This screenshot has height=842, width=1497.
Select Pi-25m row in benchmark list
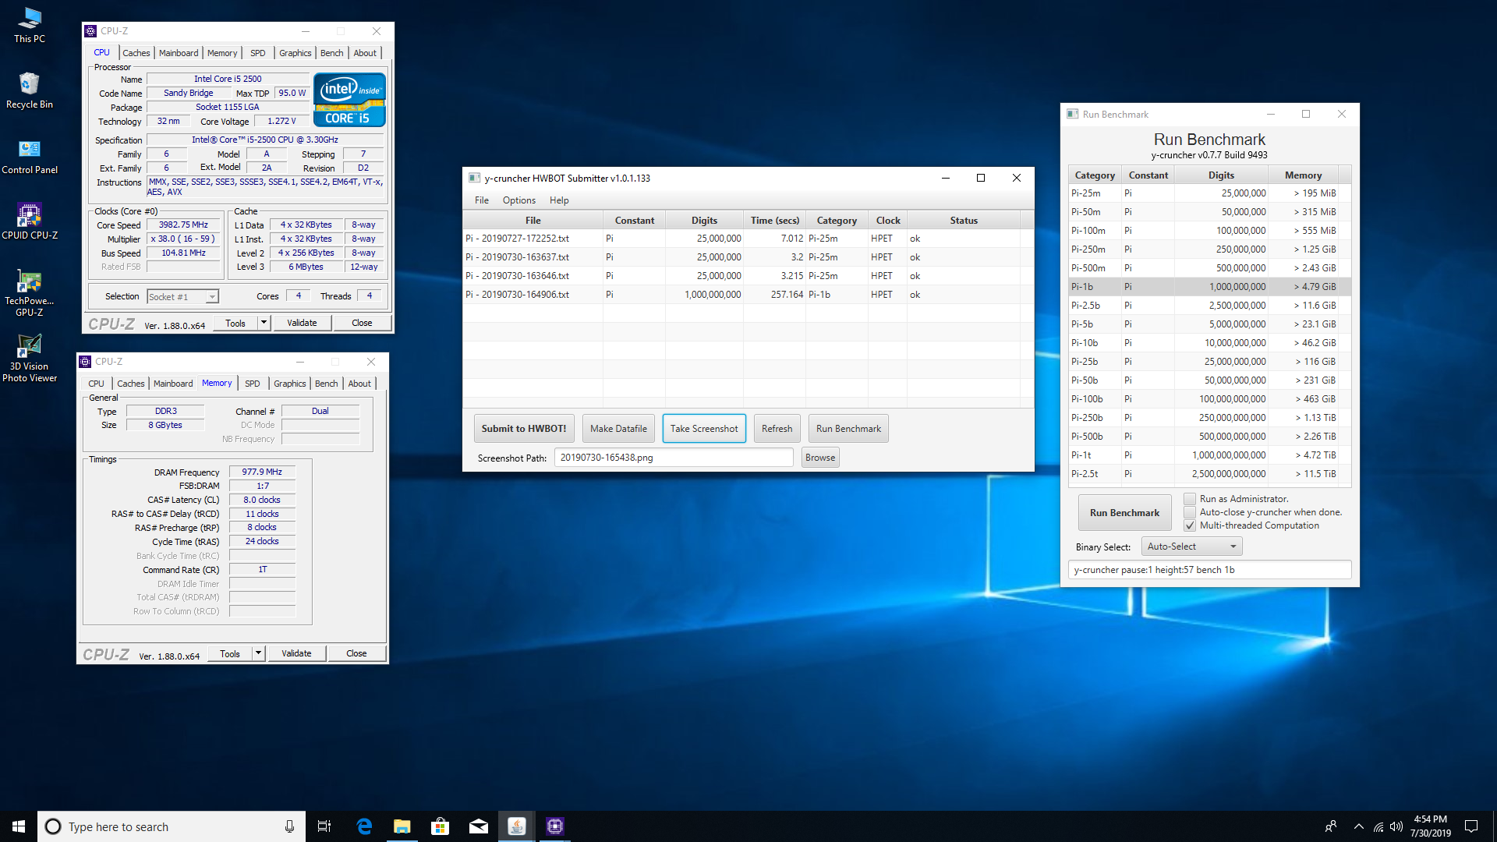pos(1209,193)
